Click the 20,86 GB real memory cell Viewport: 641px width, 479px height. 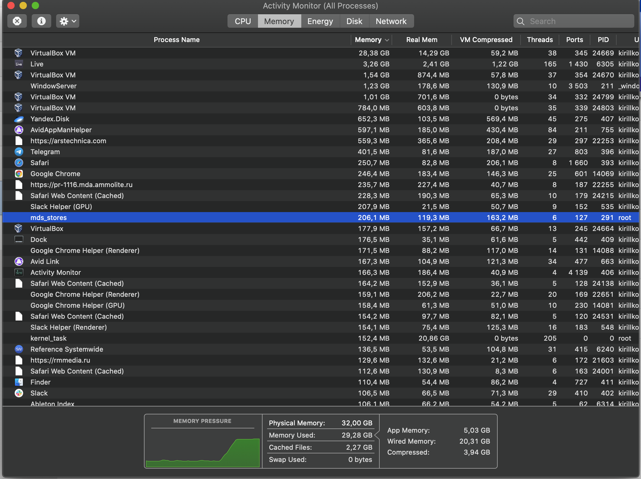pyautogui.click(x=434, y=338)
